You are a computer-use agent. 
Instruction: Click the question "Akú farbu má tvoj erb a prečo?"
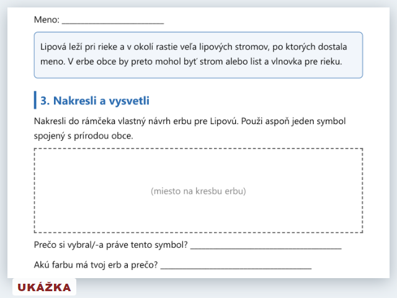coord(96,265)
